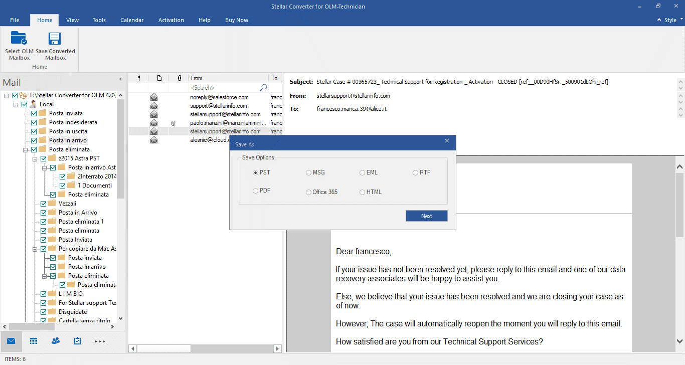Open the Tools ribbon tab

[99, 20]
